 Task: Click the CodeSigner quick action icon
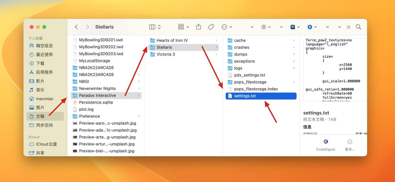pos(326,142)
